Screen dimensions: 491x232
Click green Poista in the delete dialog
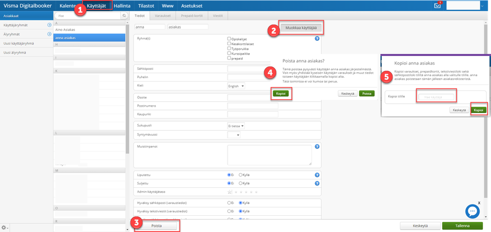click(367, 93)
